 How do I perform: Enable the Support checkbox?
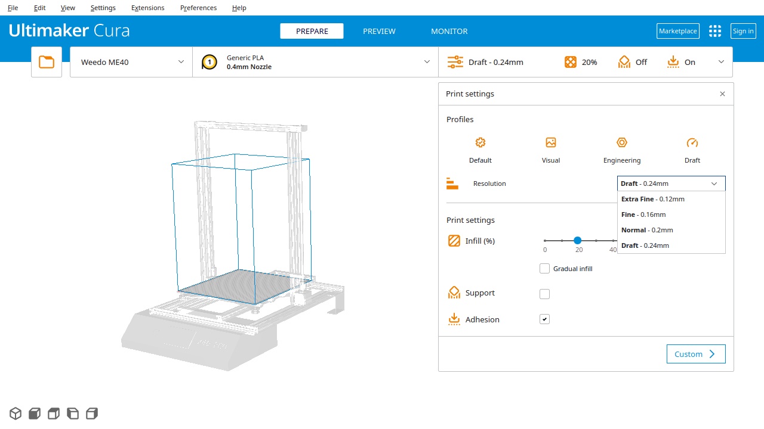(544, 294)
